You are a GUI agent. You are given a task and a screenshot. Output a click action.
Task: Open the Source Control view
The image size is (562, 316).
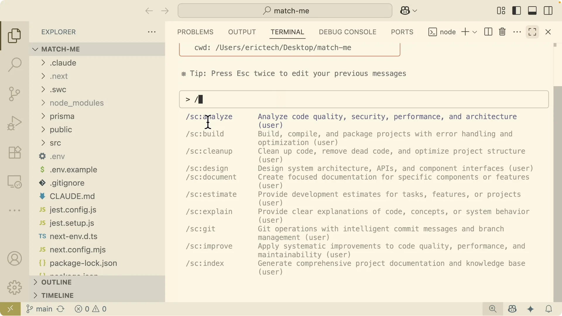pyautogui.click(x=14, y=94)
